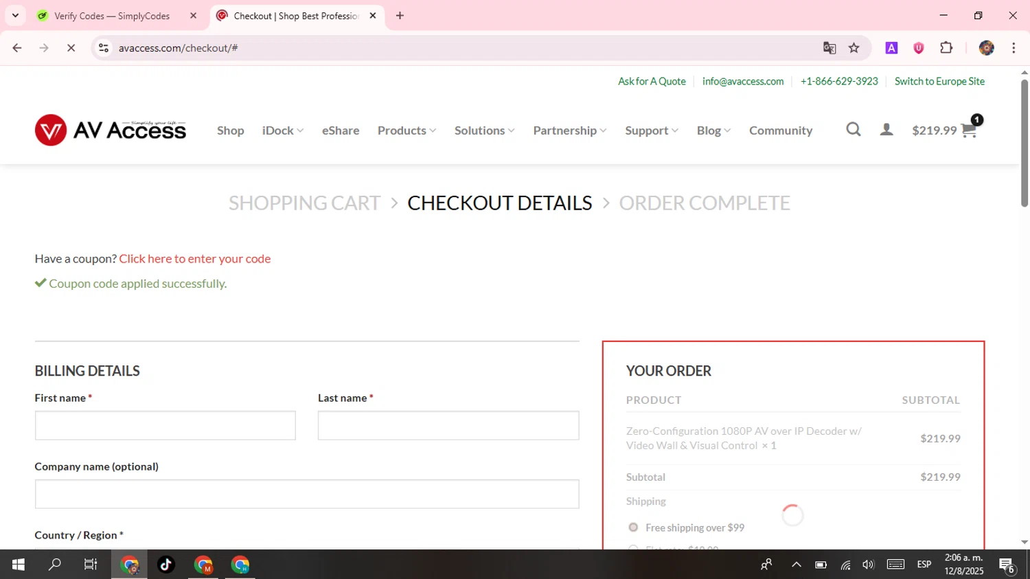
Task: Click the Google Translate icon in address bar
Action: coord(829,48)
